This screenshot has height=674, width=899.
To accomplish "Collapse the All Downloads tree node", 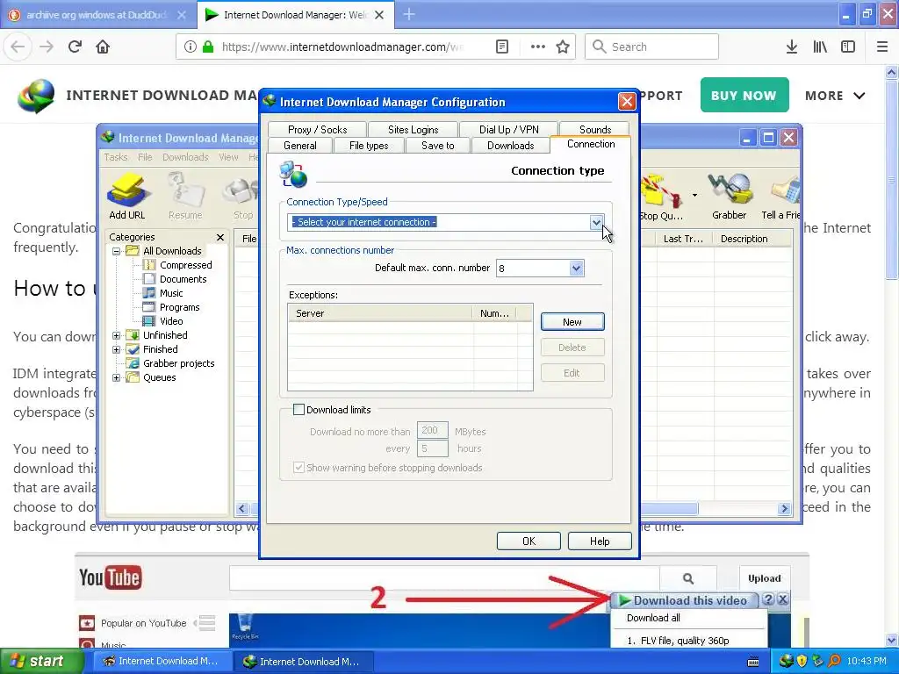I will tap(117, 251).
